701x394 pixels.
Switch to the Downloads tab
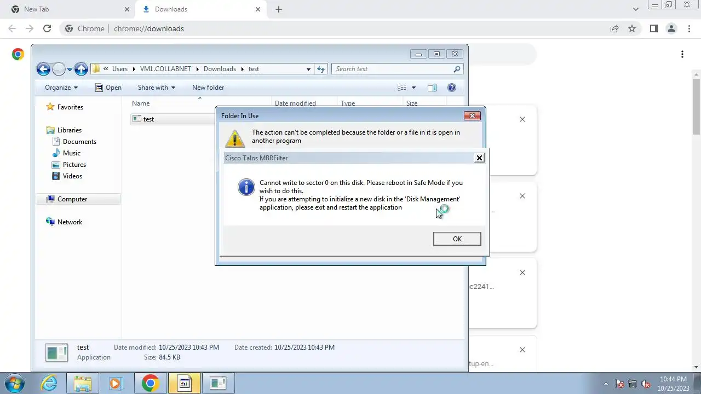(201, 9)
